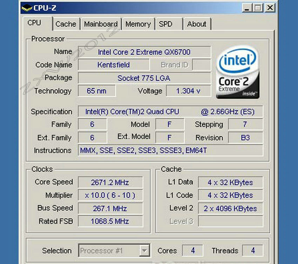Click the Rated FSB field
Viewport: 298px width, 264px height.
point(110,221)
